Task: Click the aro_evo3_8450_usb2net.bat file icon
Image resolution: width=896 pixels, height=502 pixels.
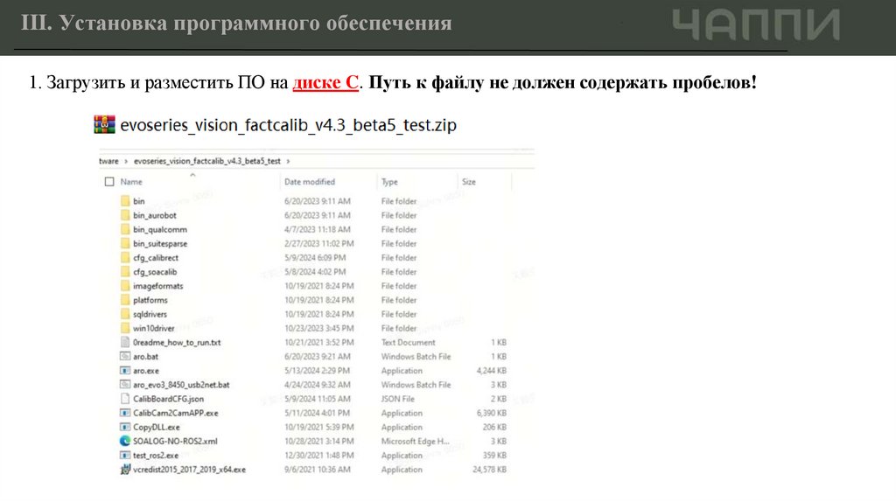Action: point(125,384)
